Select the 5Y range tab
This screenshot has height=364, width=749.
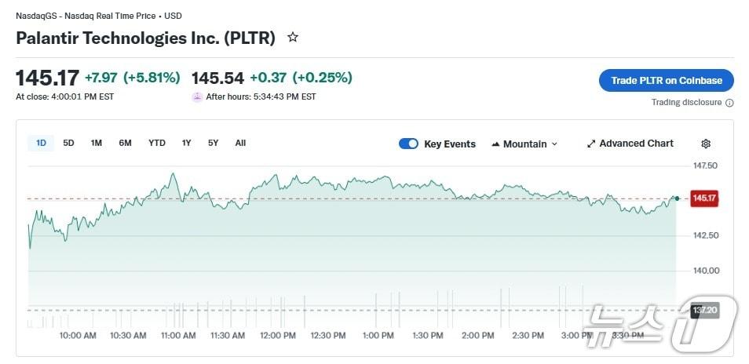213,143
